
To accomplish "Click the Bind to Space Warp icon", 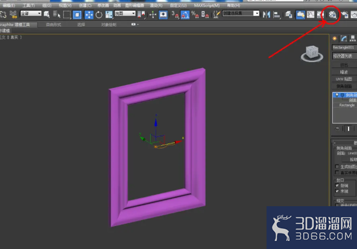I will pyautogui.click(x=13, y=14).
